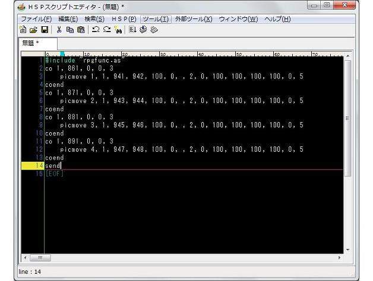Click the coend text on line 7

pos(55,109)
